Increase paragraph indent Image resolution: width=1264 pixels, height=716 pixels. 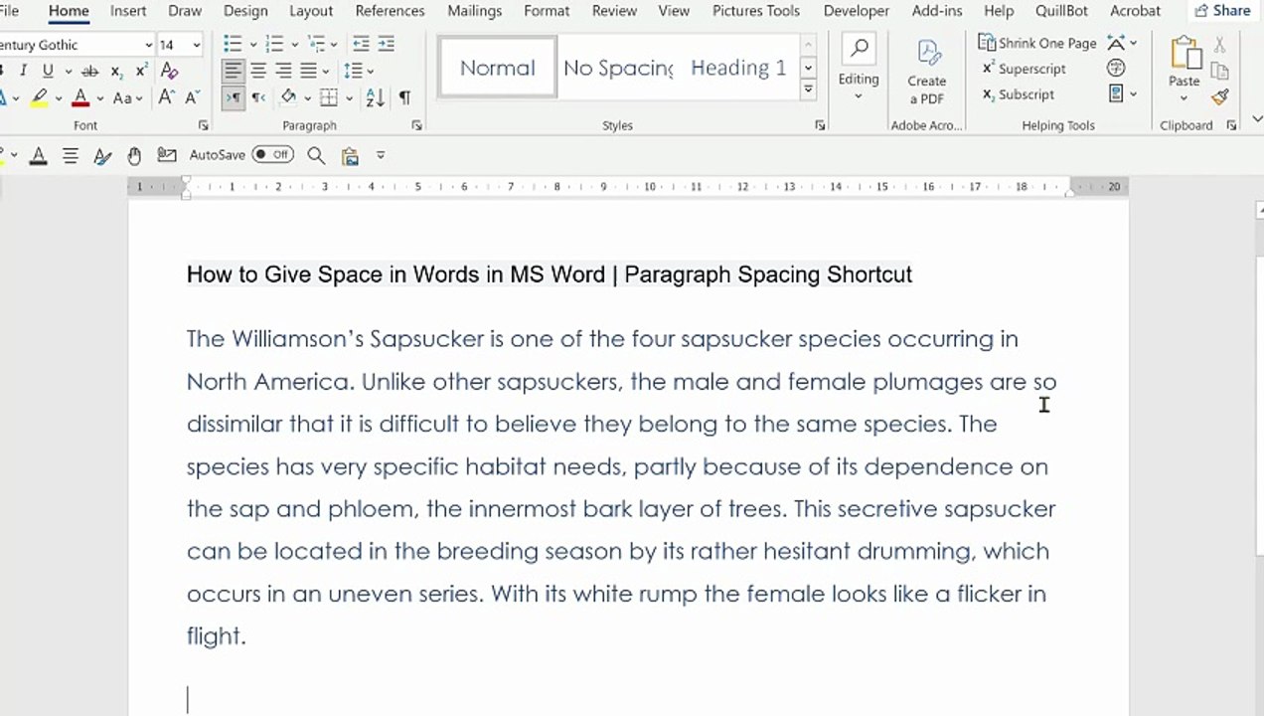(x=387, y=44)
